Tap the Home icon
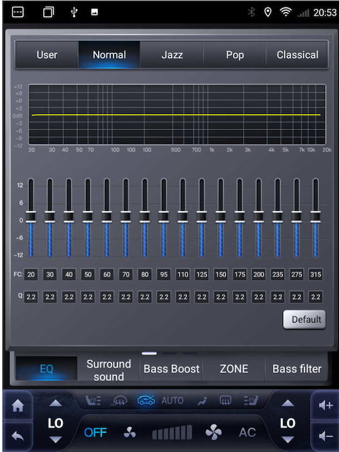The width and height of the screenshot is (339, 452). [18, 406]
